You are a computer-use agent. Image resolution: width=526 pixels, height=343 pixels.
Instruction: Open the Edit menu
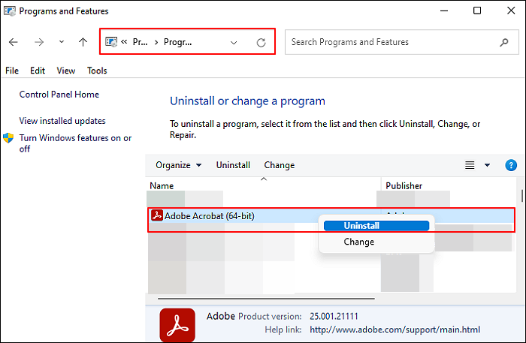click(38, 71)
